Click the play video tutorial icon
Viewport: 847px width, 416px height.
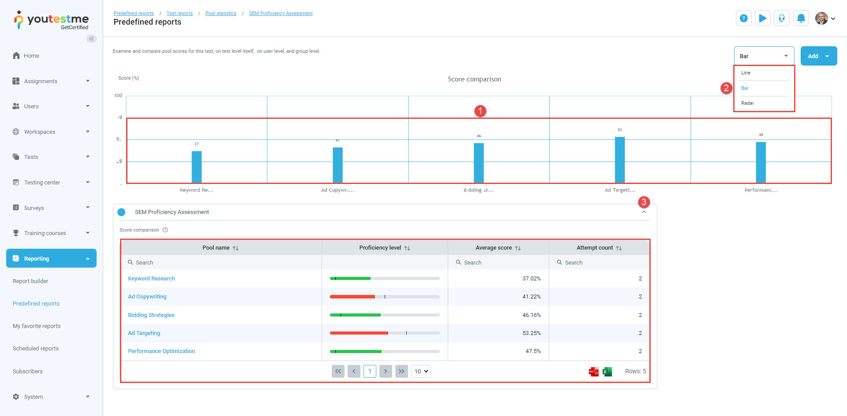pos(762,18)
